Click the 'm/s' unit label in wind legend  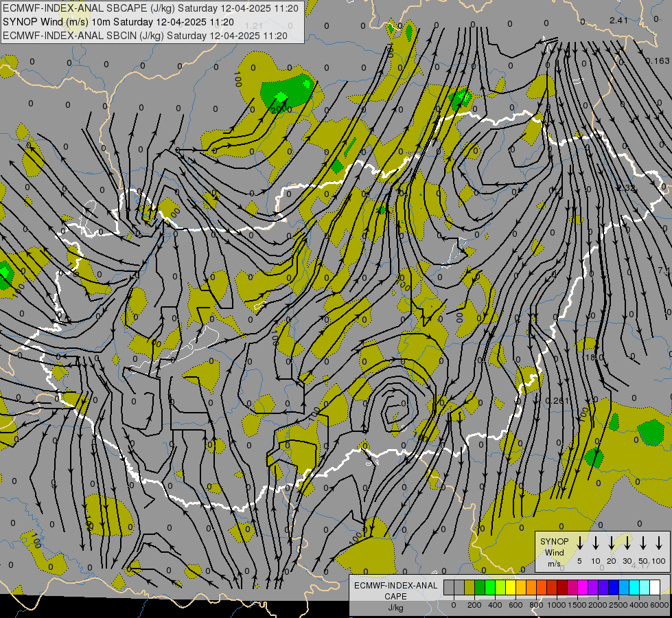(x=554, y=564)
